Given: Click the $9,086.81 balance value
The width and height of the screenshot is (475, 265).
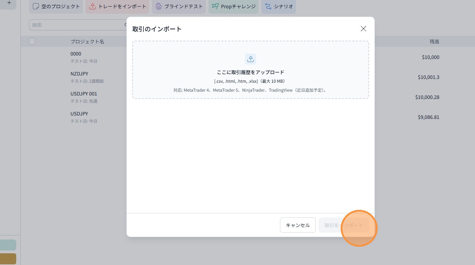Looking at the screenshot, I should pos(428,117).
